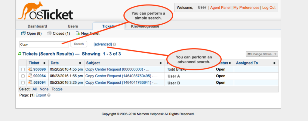Click the Open tickets stack icon
The height and width of the screenshot is (121, 308).
[x=23, y=34]
